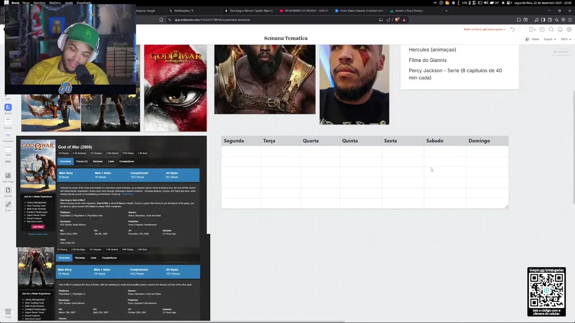Open the 156% zoom dropdown

(x=565, y=39)
